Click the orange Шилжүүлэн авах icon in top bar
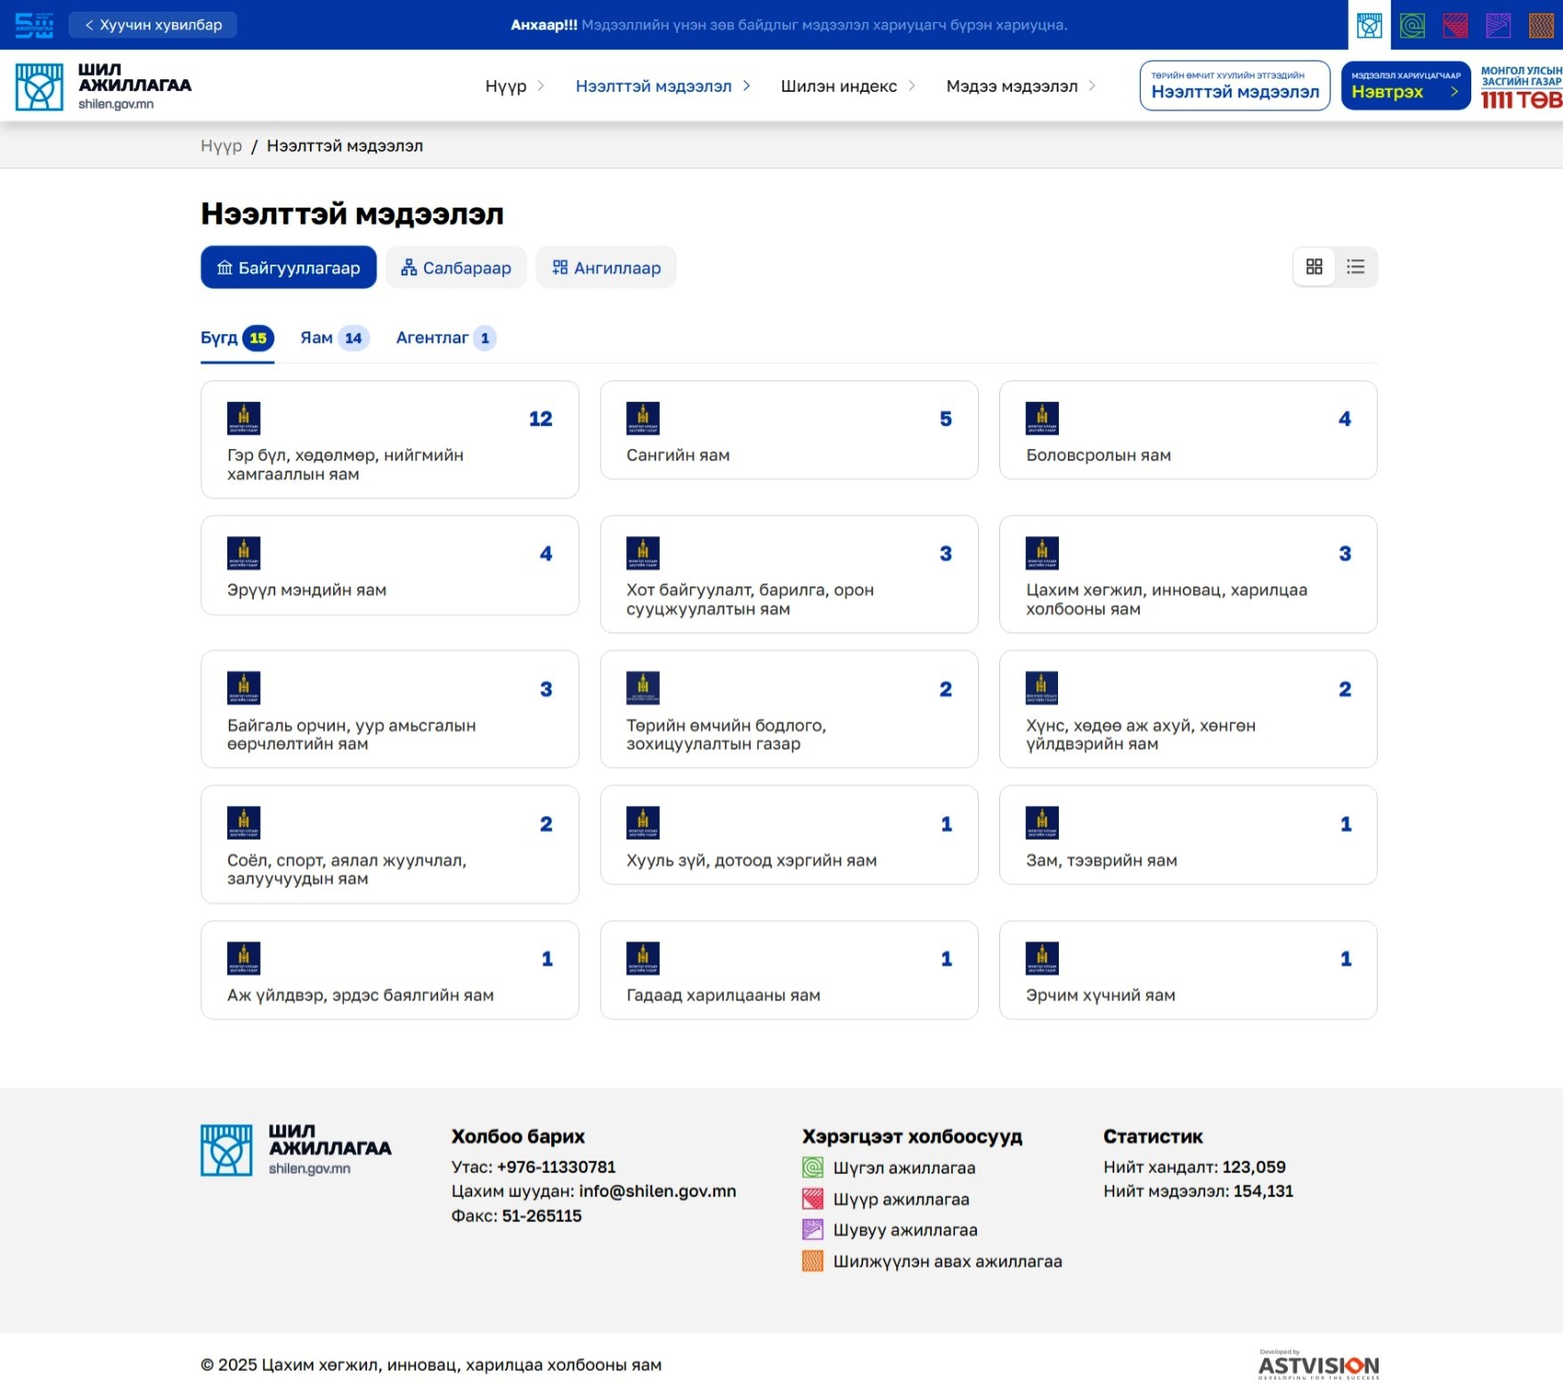The height and width of the screenshot is (1394, 1563). tap(1541, 25)
